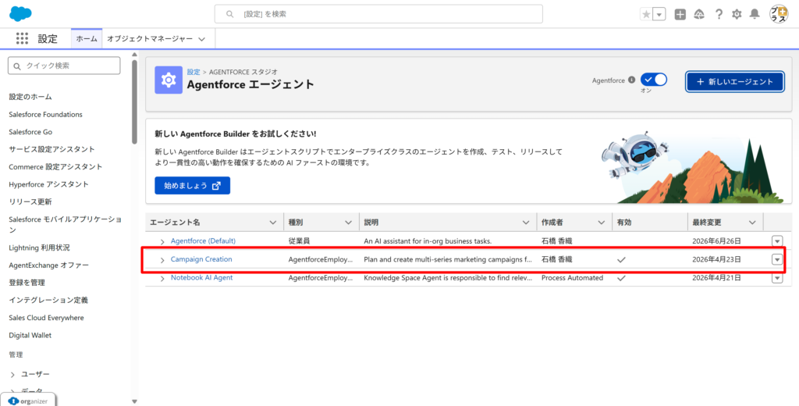
Task: Open the Agentforce (Default) agent link
Action: (x=203, y=240)
